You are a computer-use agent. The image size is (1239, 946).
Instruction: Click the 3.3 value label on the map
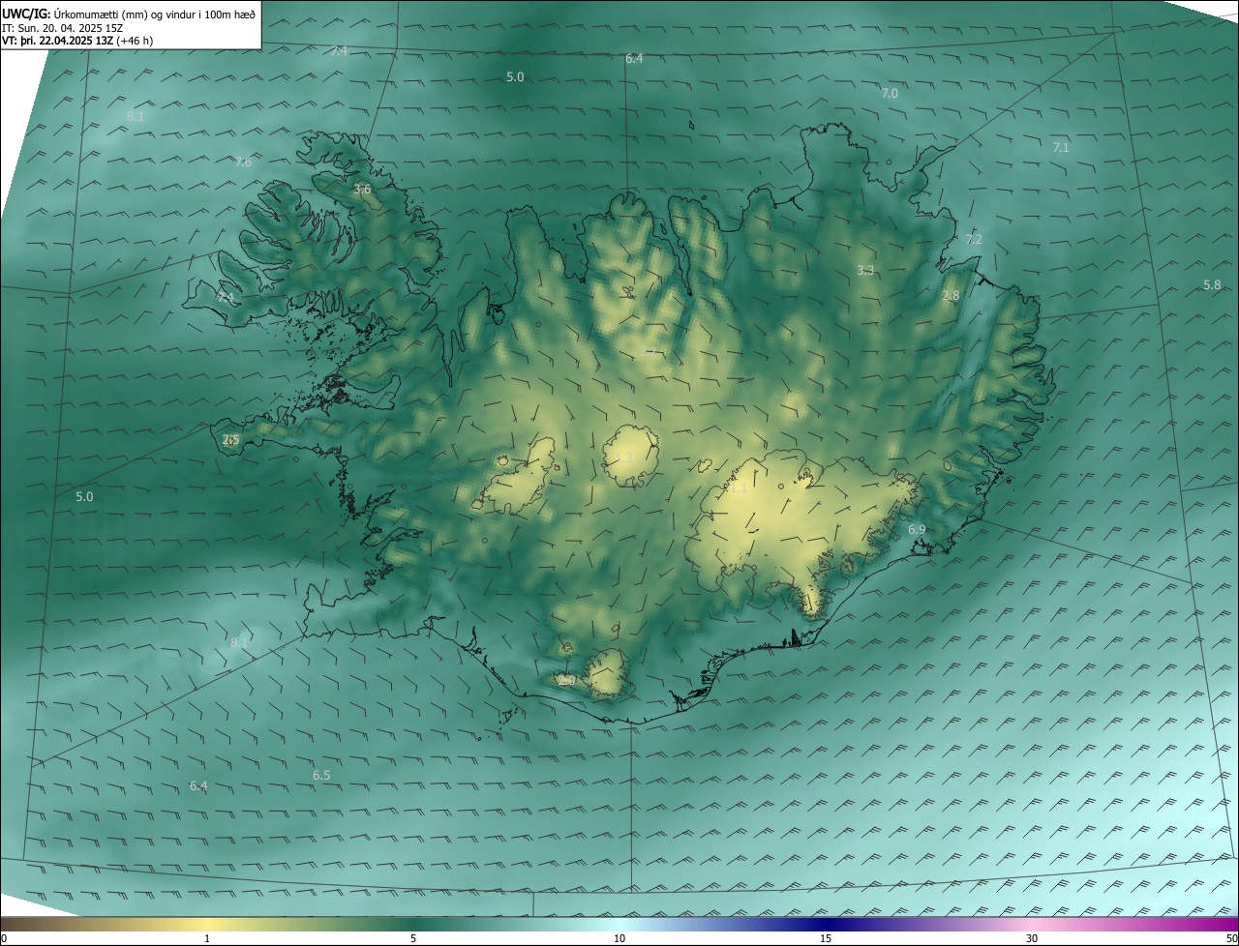(865, 271)
